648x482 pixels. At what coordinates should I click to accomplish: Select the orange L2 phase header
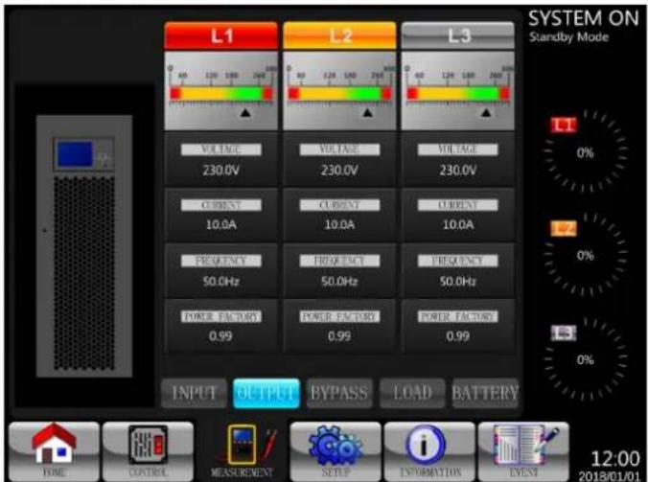click(339, 35)
